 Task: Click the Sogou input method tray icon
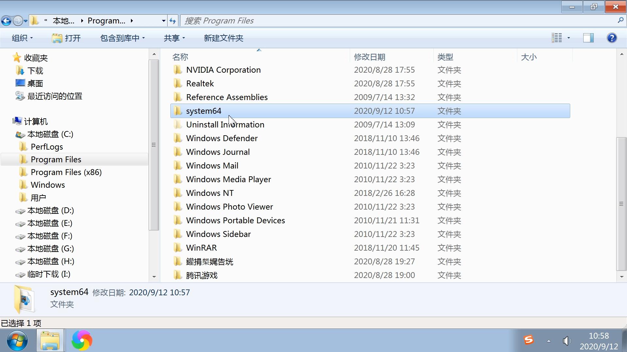(x=529, y=340)
